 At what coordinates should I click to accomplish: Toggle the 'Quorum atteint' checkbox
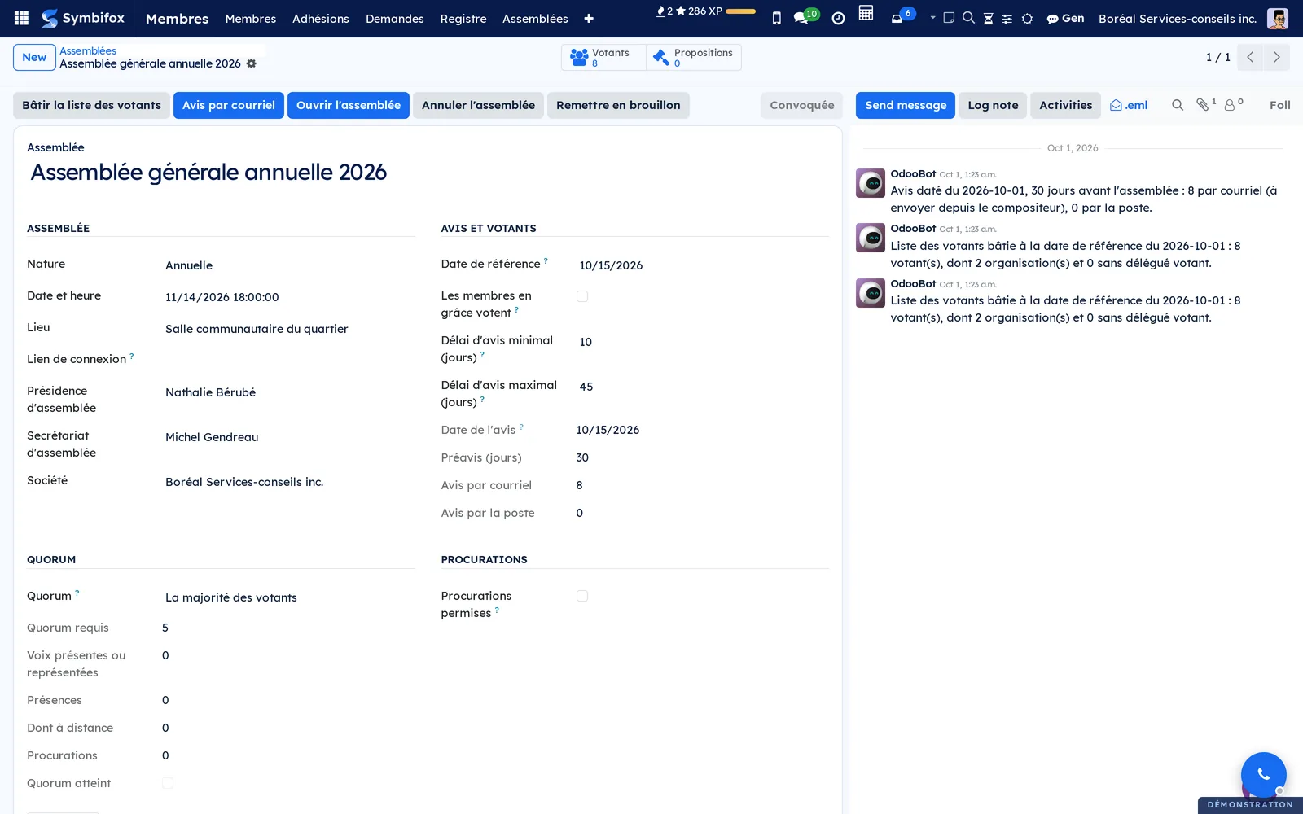click(168, 783)
